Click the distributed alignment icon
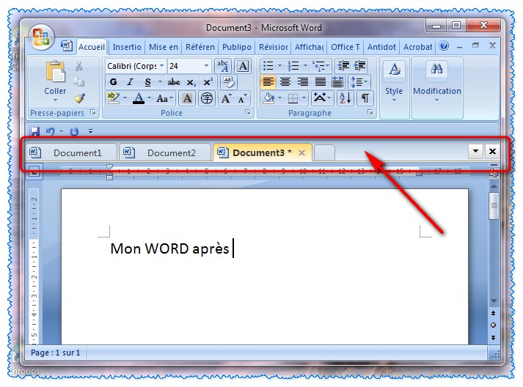The width and height of the screenshot is (523, 387). click(337, 82)
